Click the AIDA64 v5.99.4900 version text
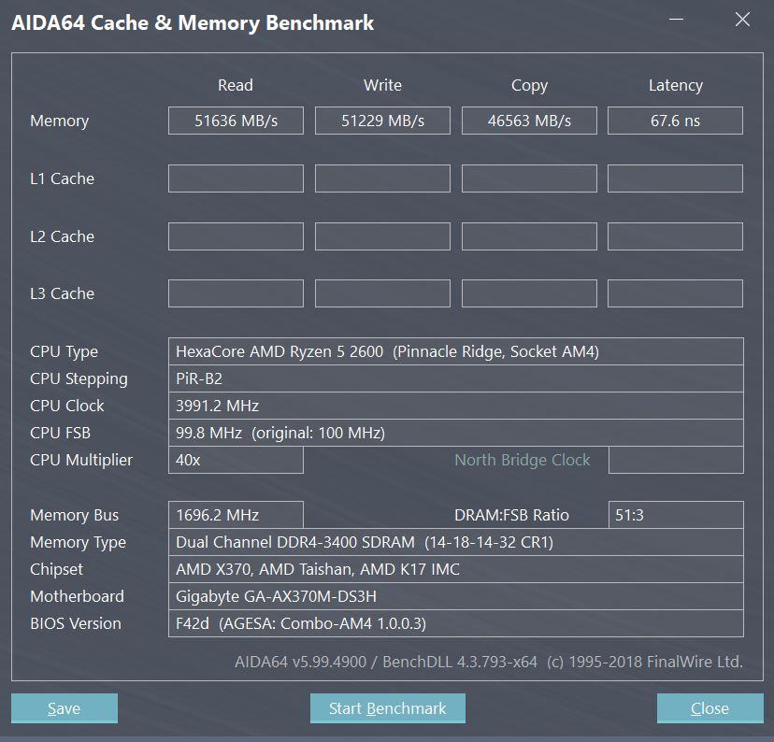774x742 pixels. (489, 662)
